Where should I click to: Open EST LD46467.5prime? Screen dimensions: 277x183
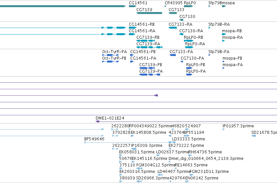(x=174, y=172)
